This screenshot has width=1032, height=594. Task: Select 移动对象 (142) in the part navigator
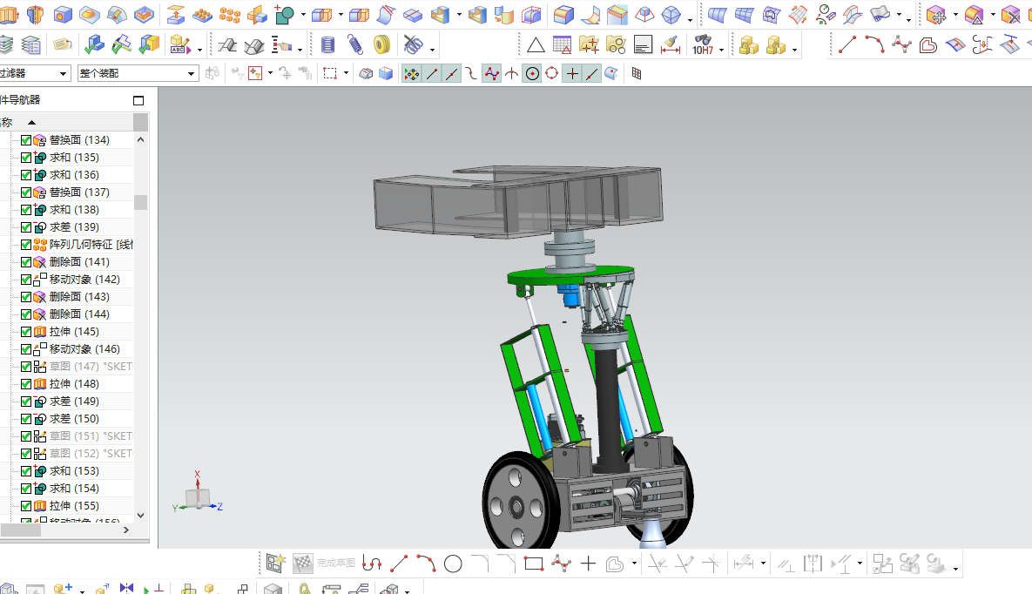(84, 280)
